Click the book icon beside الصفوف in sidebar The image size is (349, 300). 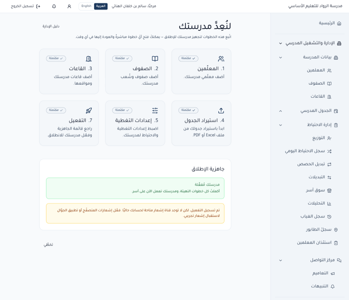click(329, 83)
